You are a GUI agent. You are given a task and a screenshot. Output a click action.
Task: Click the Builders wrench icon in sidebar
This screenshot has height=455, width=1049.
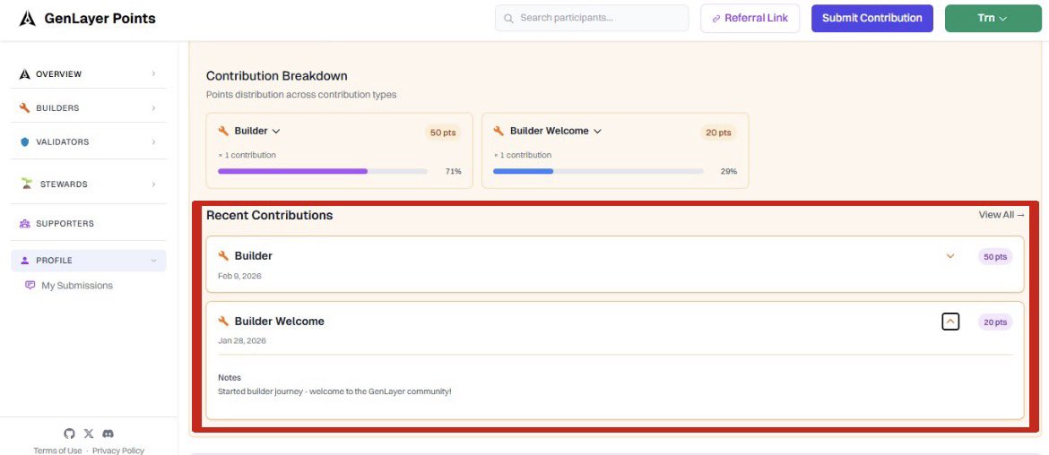point(25,108)
